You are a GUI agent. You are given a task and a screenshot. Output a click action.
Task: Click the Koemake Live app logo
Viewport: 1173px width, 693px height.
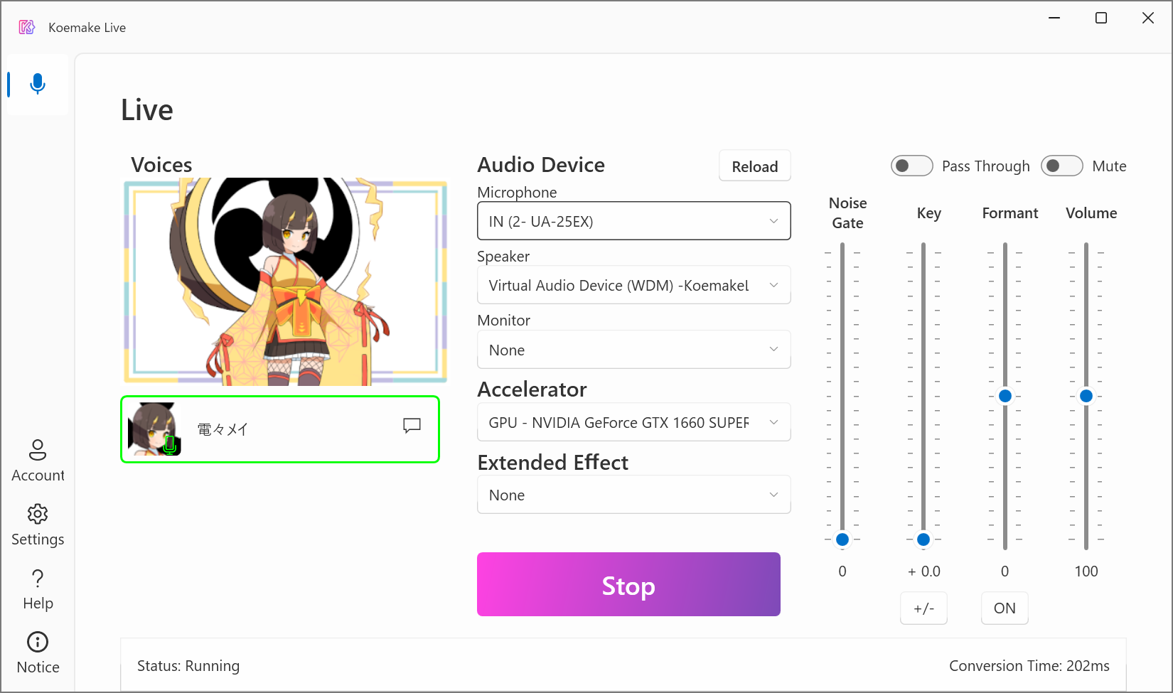(27, 27)
